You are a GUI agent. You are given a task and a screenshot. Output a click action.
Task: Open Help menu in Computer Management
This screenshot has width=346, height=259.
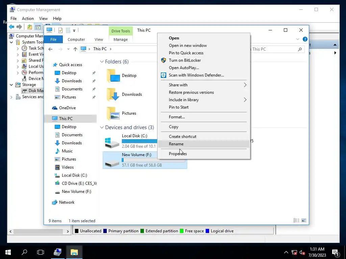[57, 19]
